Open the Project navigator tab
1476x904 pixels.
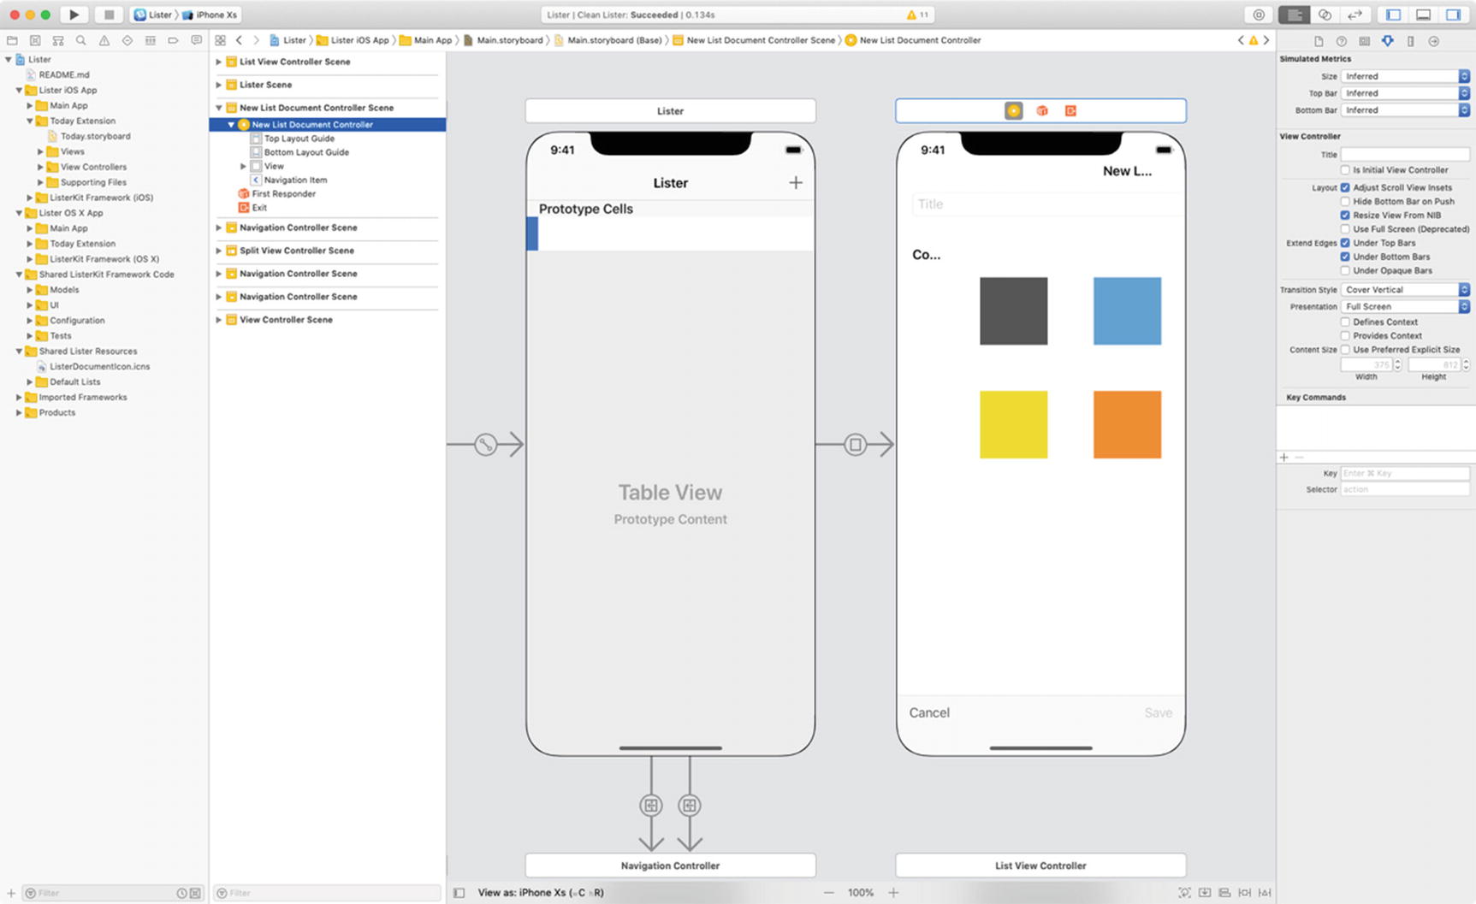[x=12, y=40]
